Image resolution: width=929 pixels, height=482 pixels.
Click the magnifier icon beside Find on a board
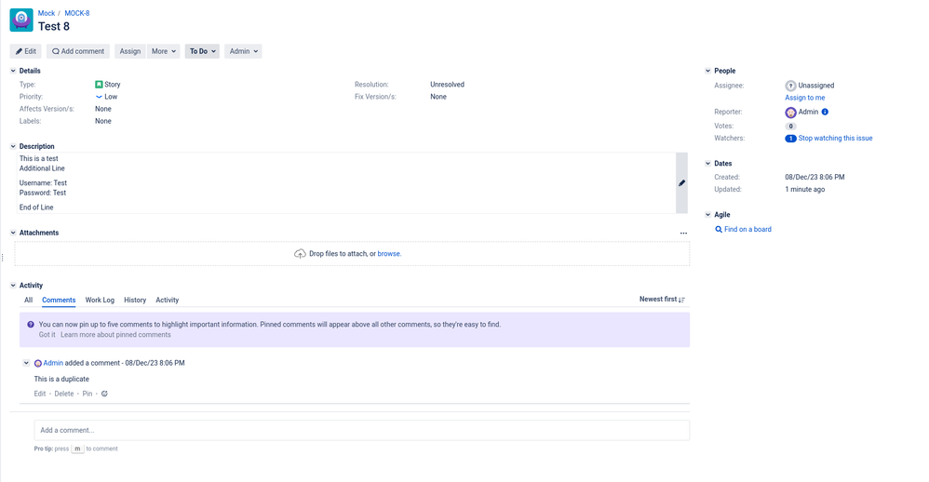719,229
